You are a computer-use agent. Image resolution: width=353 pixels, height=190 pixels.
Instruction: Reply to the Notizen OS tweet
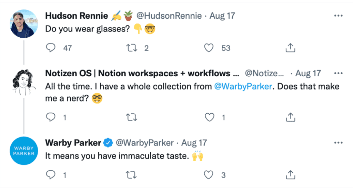51,117
